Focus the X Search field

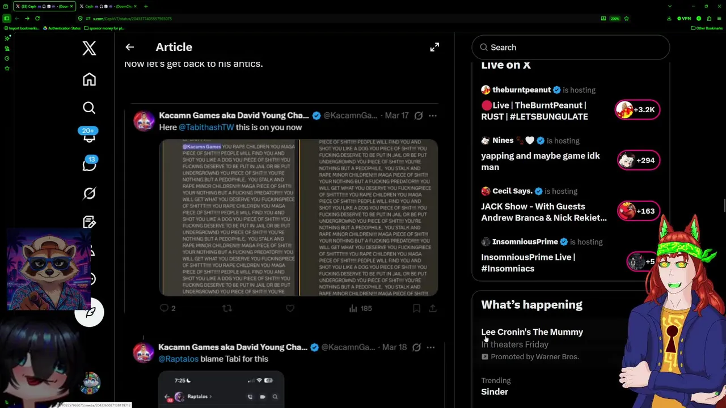pos(571,48)
